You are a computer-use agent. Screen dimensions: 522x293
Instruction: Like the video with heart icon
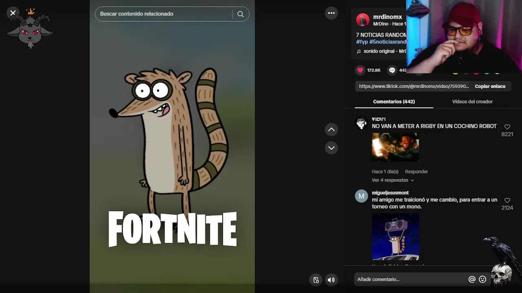(360, 70)
